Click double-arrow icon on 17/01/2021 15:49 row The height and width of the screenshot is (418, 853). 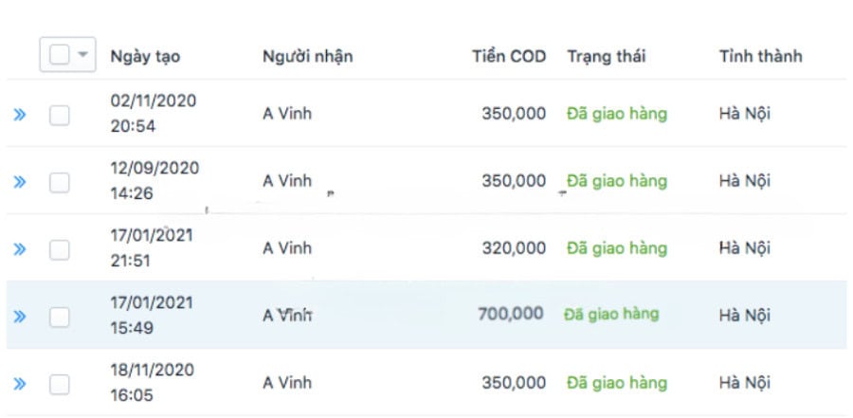(x=20, y=317)
